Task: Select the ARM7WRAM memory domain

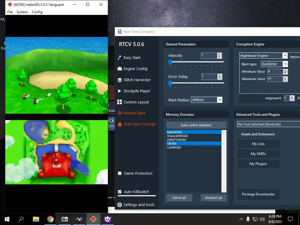Action: tap(194, 140)
